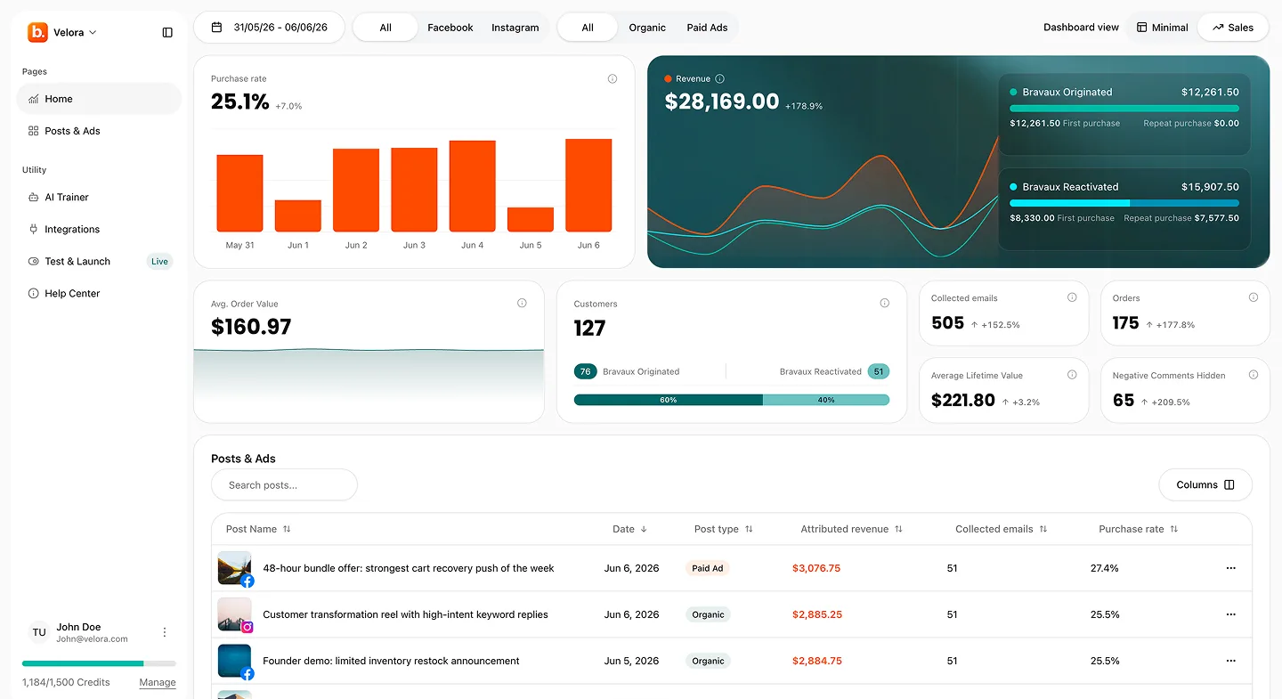This screenshot has width=1282, height=699.
Task: Click the Customer transformation reel thumbnail
Action: [x=234, y=614]
